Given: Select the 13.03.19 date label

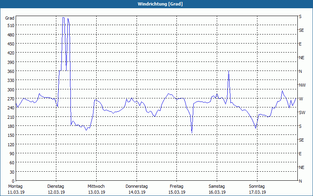Looking at the screenshot, I should tap(97, 192).
